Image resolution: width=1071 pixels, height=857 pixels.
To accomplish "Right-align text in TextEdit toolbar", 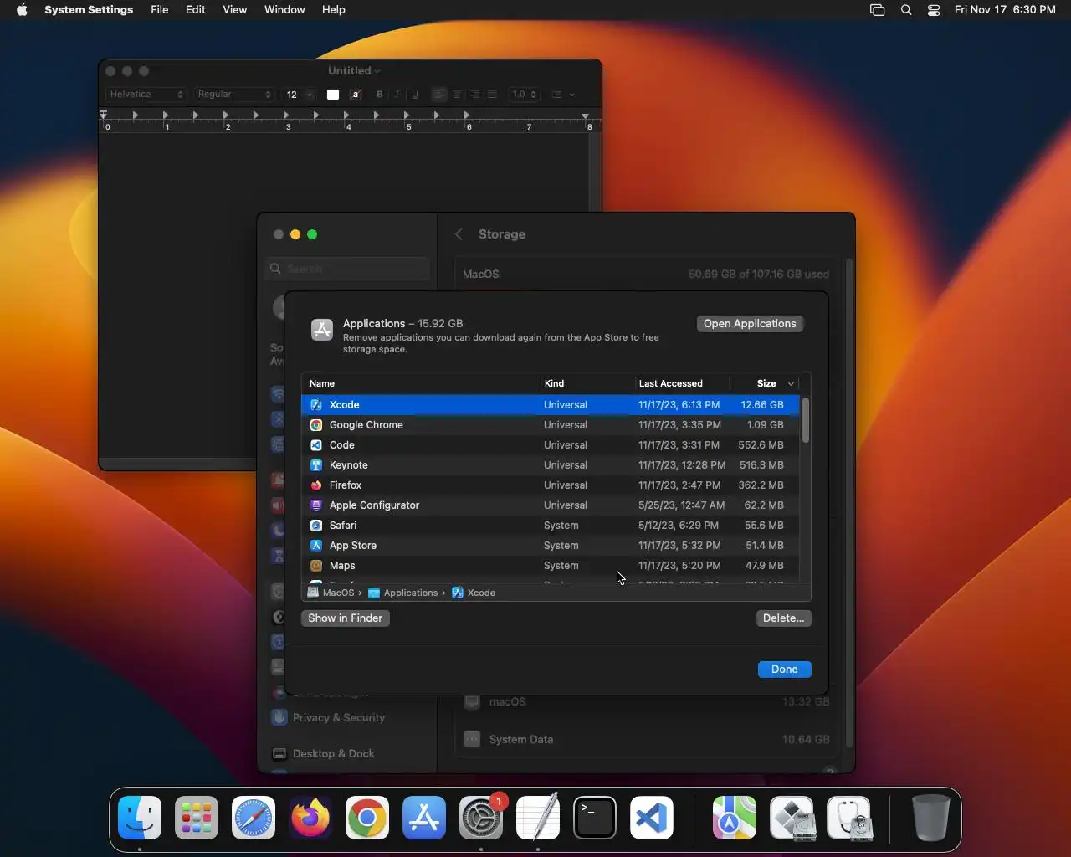I will pyautogui.click(x=474, y=95).
